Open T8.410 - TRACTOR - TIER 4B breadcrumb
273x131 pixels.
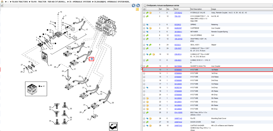[48, 2]
